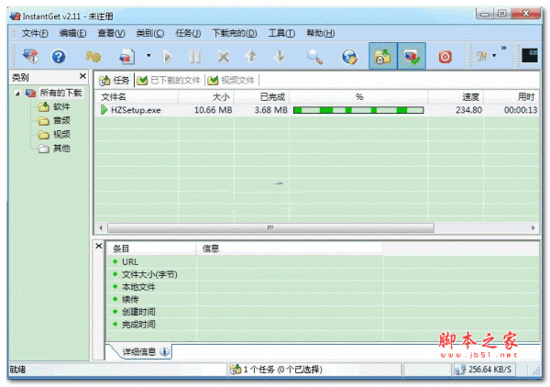This screenshot has height=387, width=550.
Task: Expand the toolbar overflow chevron
Action: [503, 48]
